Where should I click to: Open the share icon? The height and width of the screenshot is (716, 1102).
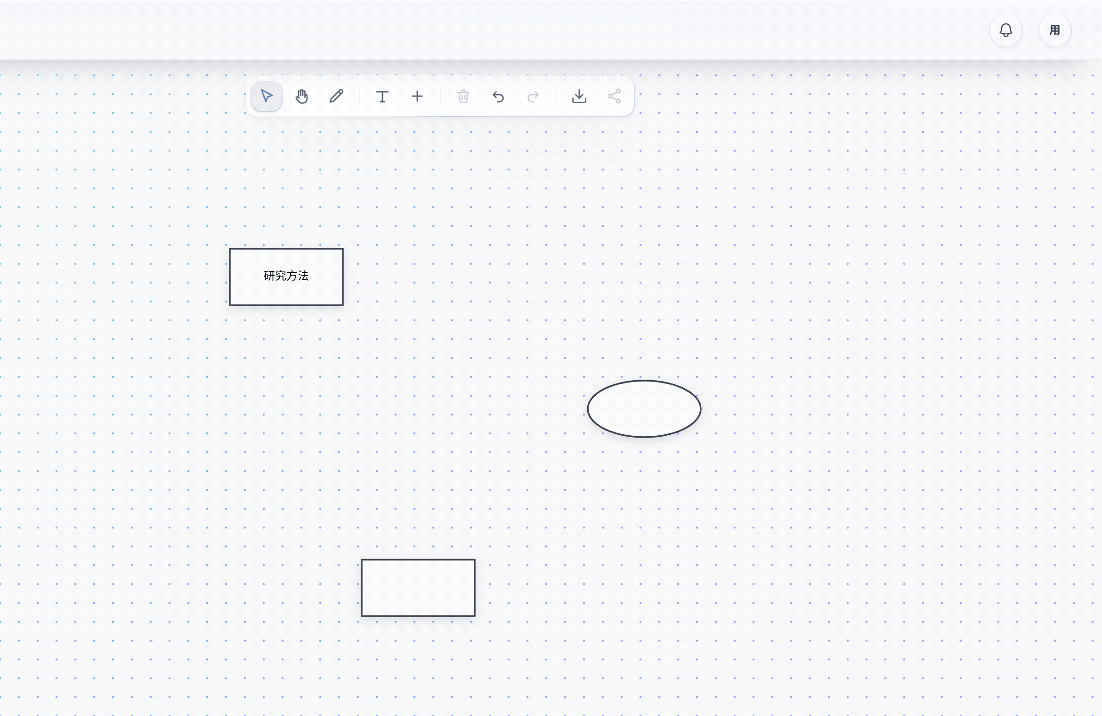coord(614,97)
